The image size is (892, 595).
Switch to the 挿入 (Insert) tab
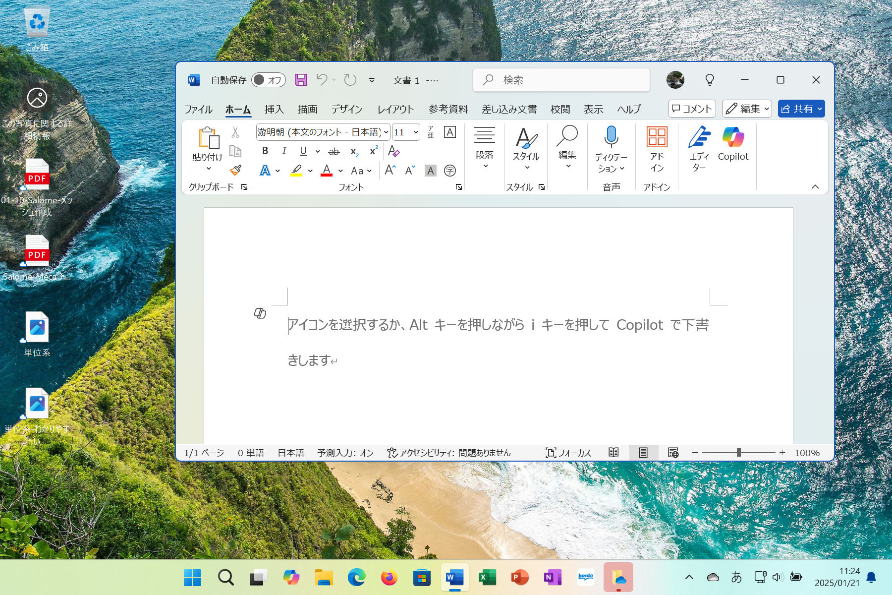(x=274, y=109)
